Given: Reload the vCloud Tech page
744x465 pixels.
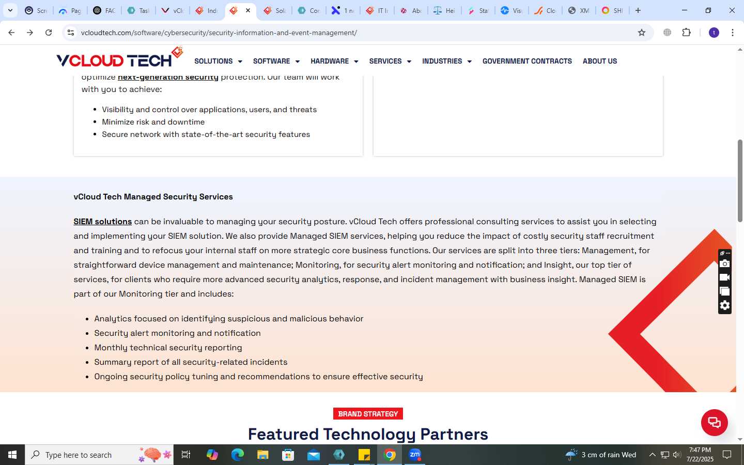Looking at the screenshot, I should (49, 33).
